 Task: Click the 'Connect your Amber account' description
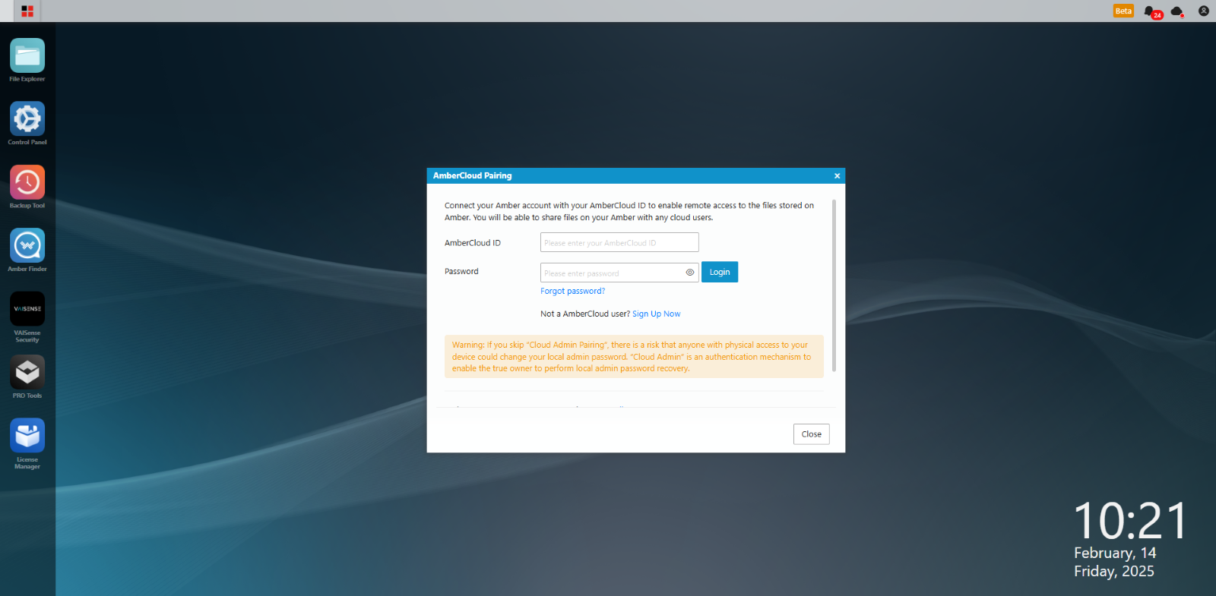click(x=629, y=212)
